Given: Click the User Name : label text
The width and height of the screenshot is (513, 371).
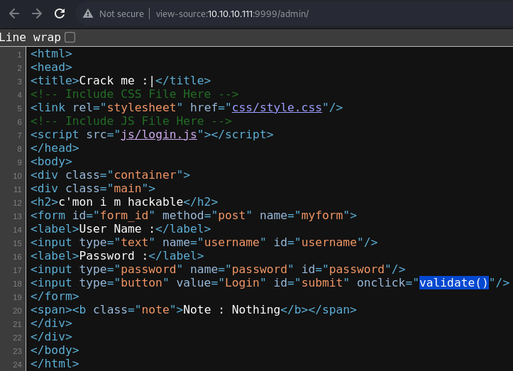Looking at the screenshot, I should point(117,229).
